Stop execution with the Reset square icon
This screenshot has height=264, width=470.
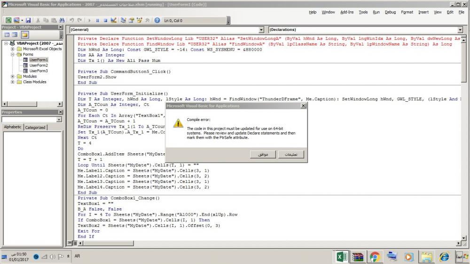click(x=105, y=20)
